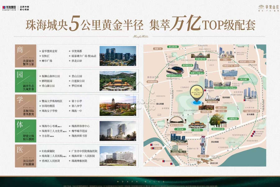This screenshot has width=280, height=187.
Task: Click the 华发城市之心 high-rise towers on the map
Action: coord(250,93)
